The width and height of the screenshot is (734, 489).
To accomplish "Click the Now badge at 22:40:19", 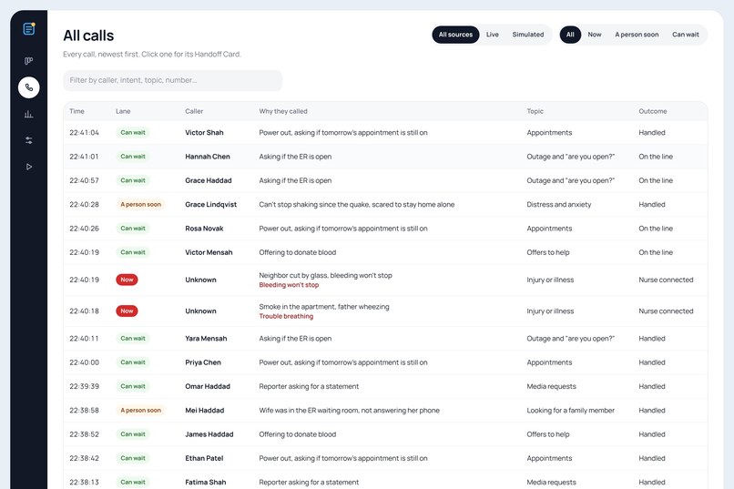I will 127,280.
